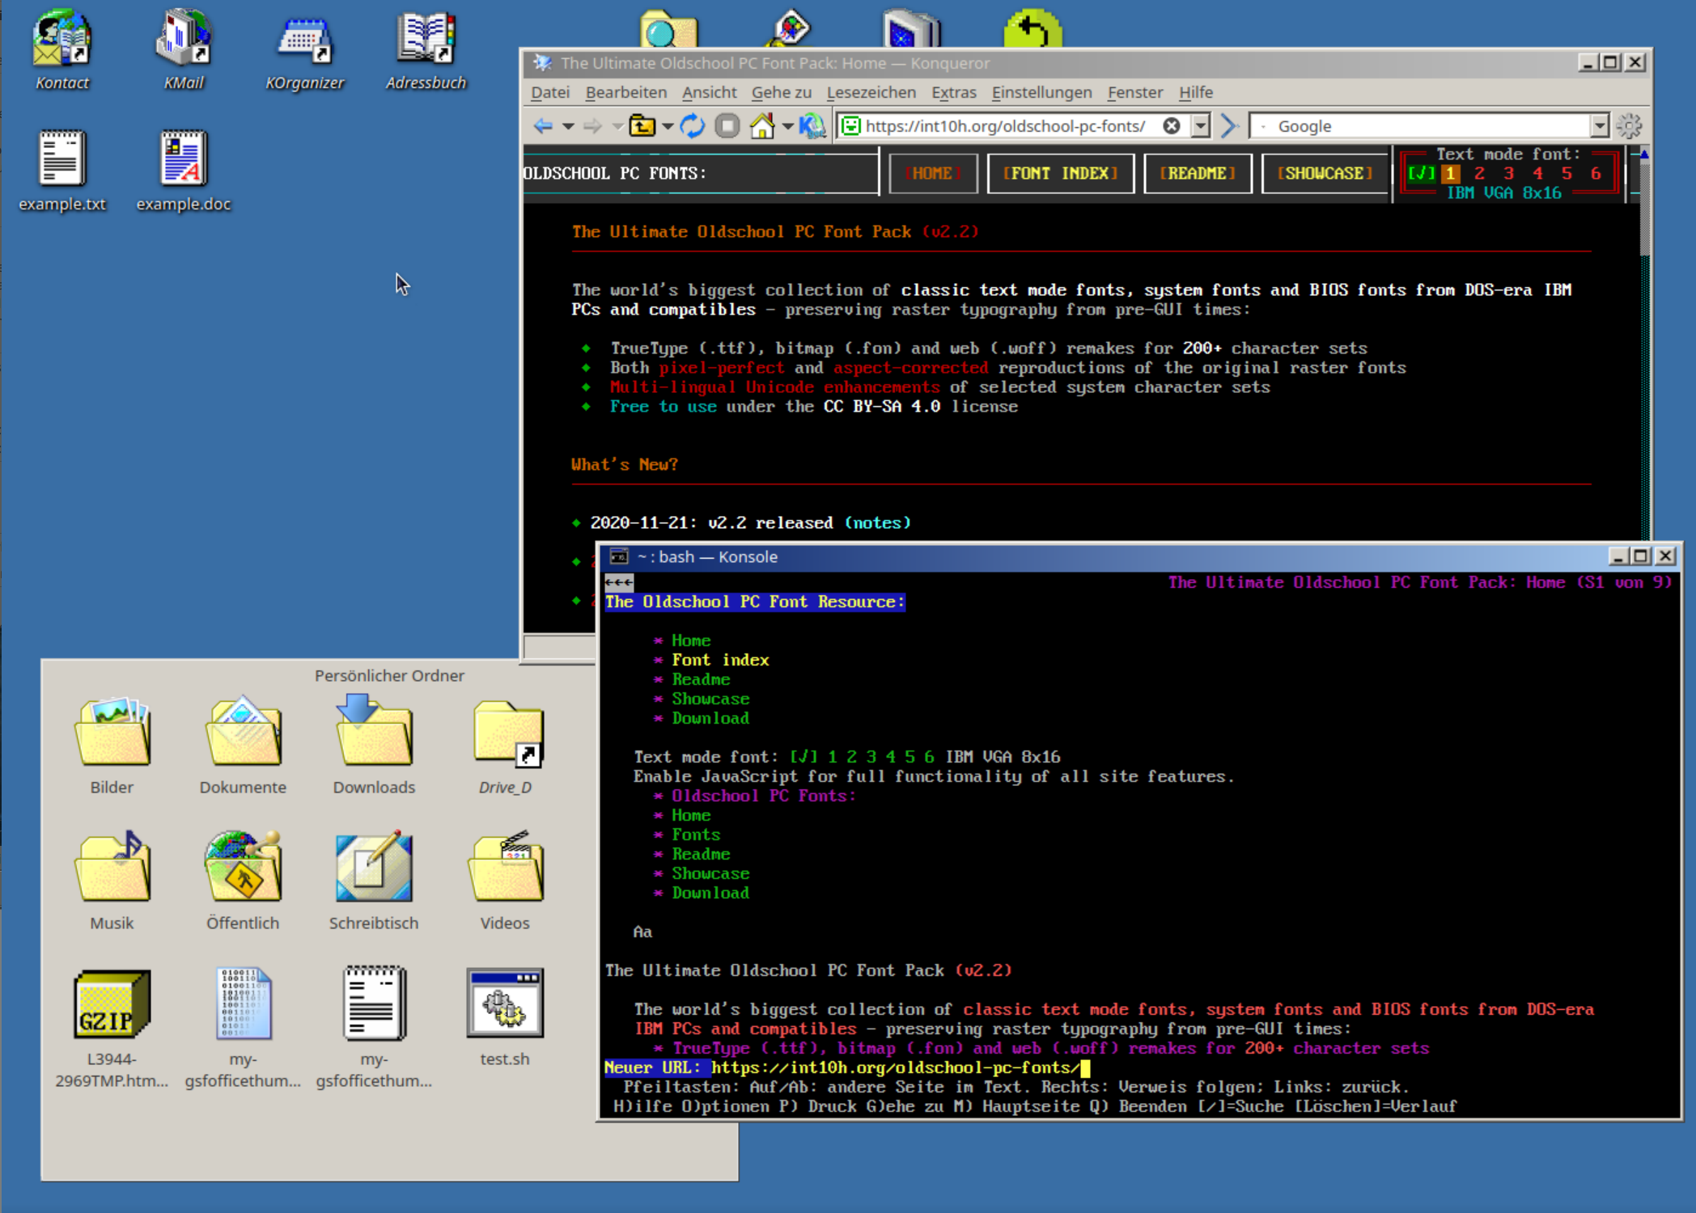This screenshot has width=1696, height=1213.
Task: Open the Bearbeiten menu
Action: tap(626, 92)
